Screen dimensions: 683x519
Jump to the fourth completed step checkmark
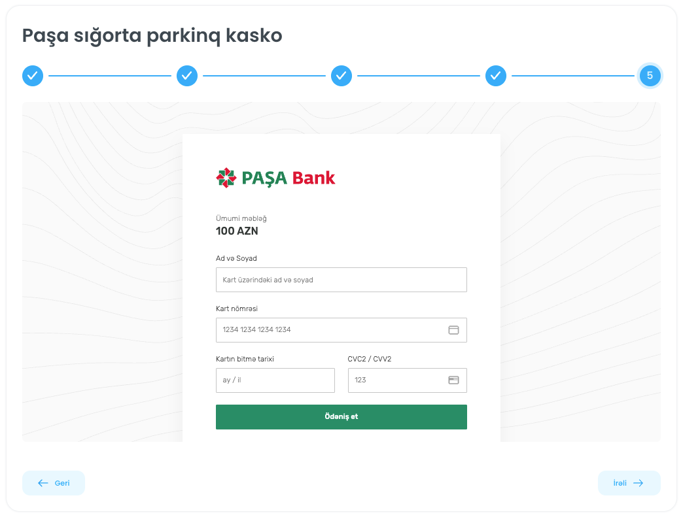point(496,76)
